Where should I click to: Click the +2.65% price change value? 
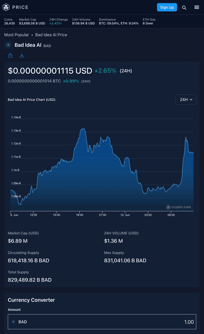coord(105,71)
